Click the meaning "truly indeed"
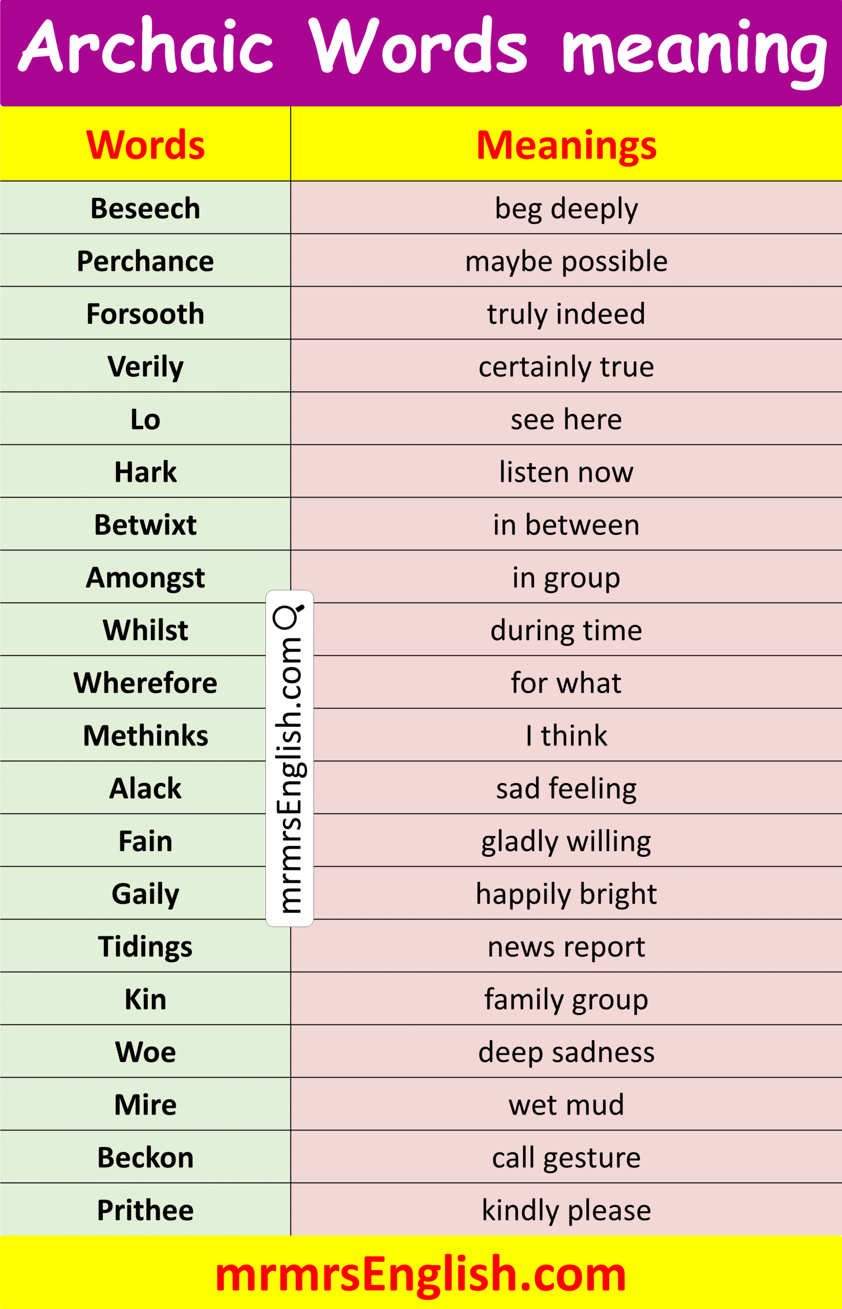Screen dimensions: 842x1309 coord(566,314)
